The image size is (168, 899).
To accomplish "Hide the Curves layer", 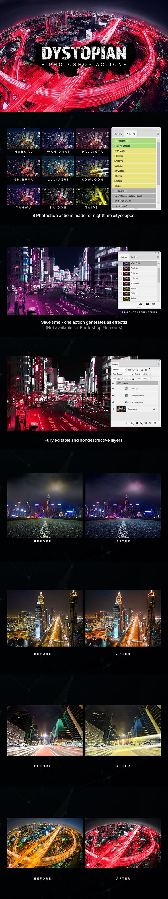I will (113, 389).
